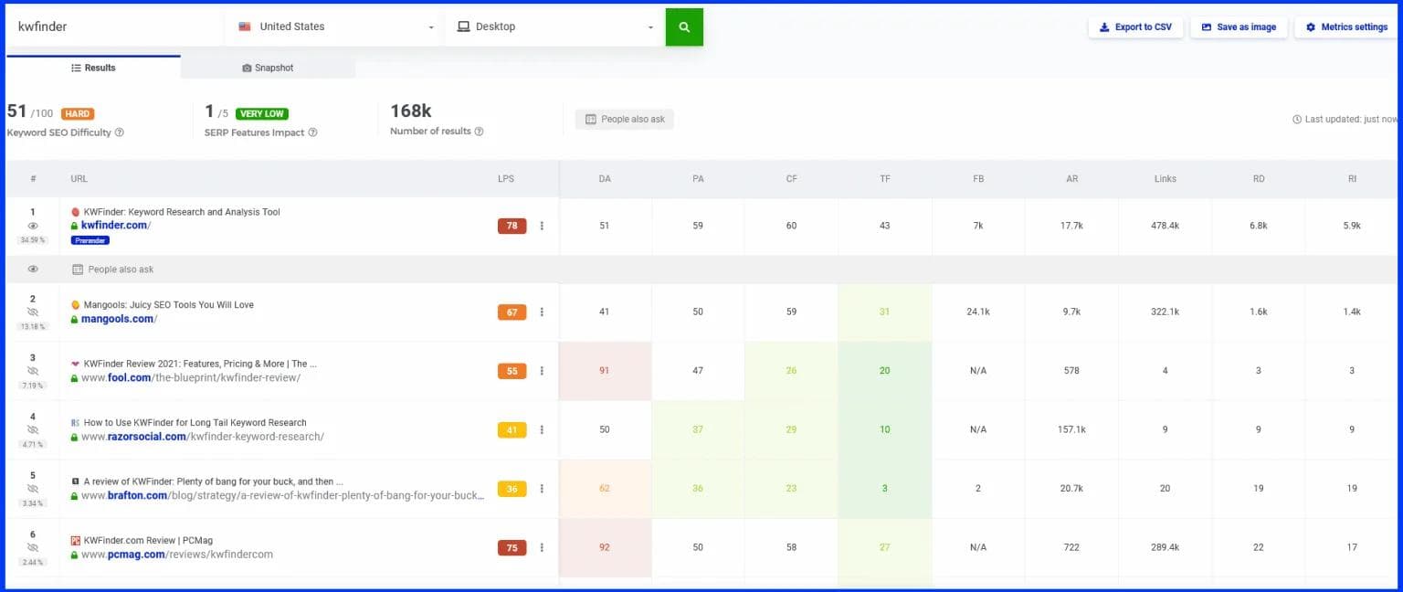1403x592 pixels.
Task: Open the razorsocial.com kwfinder-keyword-research URL
Action: pos(203,438)
